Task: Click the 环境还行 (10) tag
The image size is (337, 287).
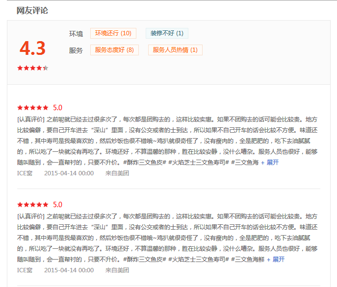Action: click(113, 33)
